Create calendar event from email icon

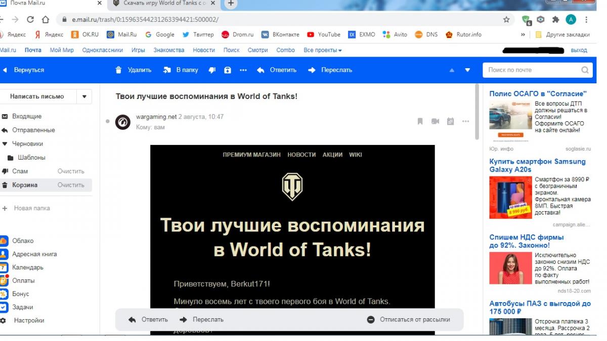450,121
